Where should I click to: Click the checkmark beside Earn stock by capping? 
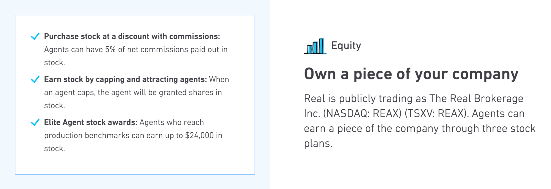click(35, 79)
